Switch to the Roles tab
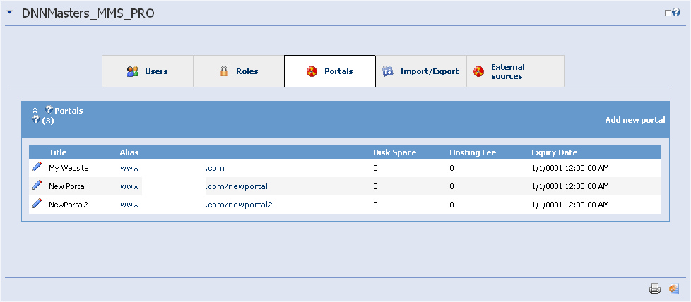This screenshot has height=302, width=691. pyautogui.click(x=238, y=71)
